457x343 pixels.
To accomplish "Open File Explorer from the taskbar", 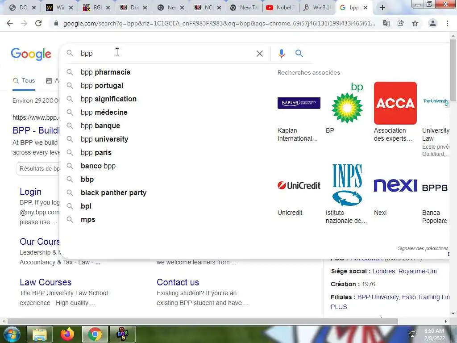I will tap(40, 334).
